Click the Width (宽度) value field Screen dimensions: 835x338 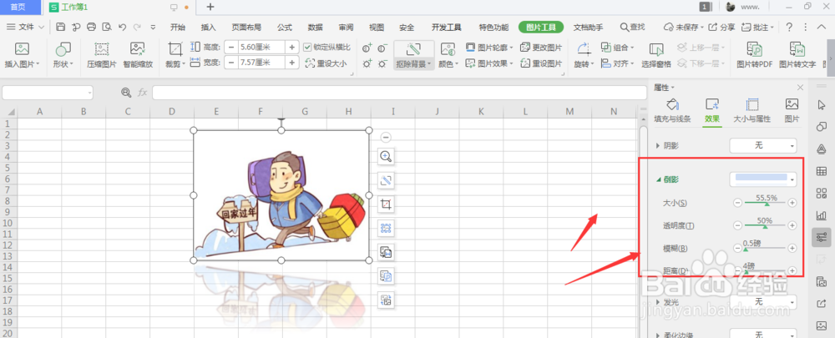point(262,63)
